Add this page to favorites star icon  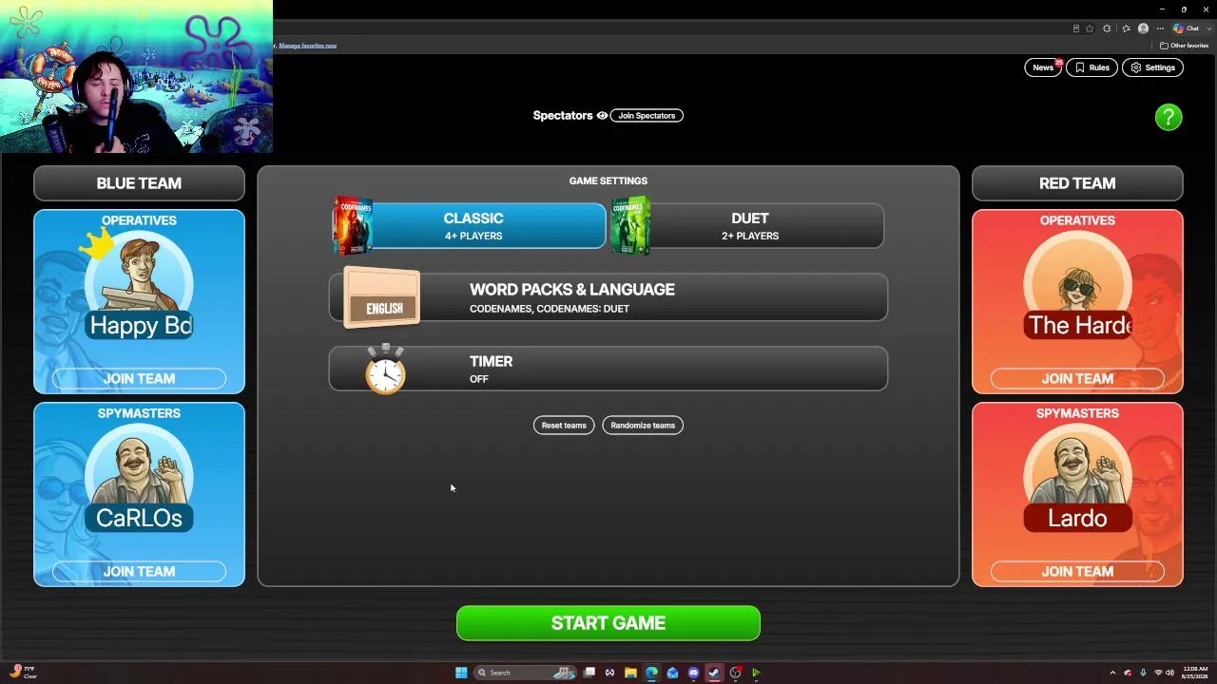[x=1090, y=28]
